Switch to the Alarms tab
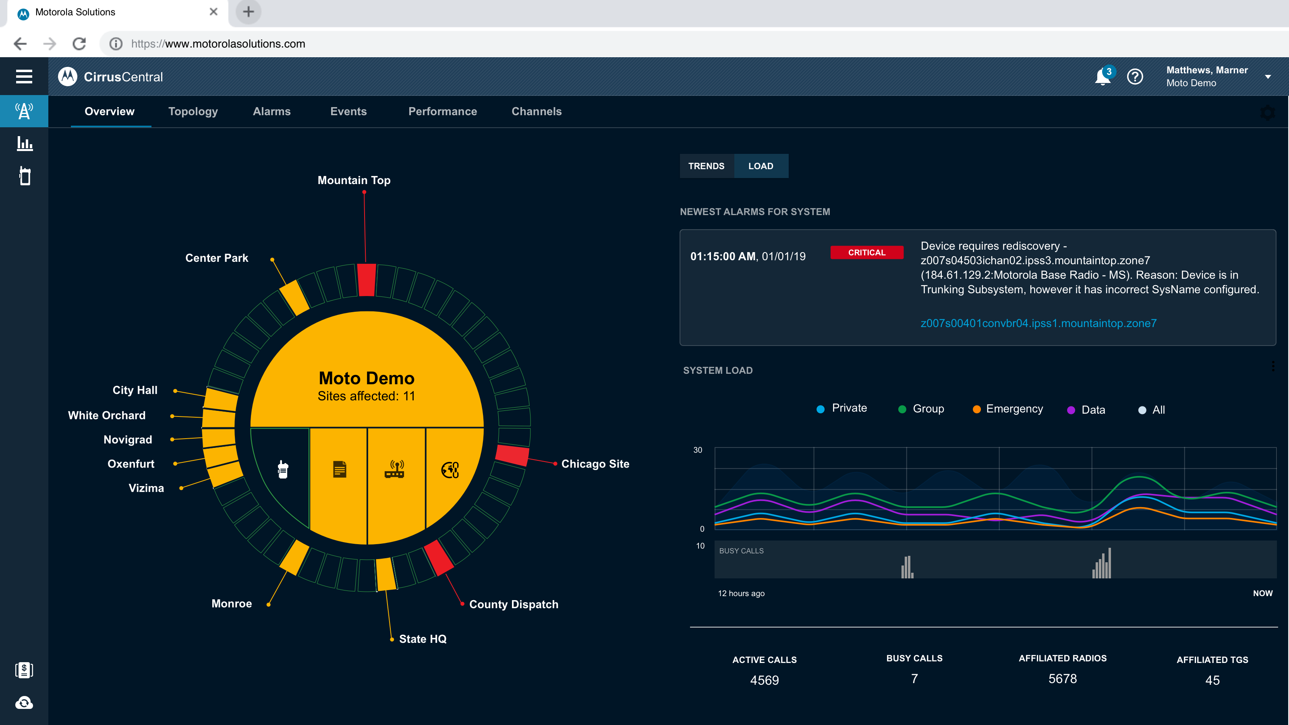 [x=272, y=112]
